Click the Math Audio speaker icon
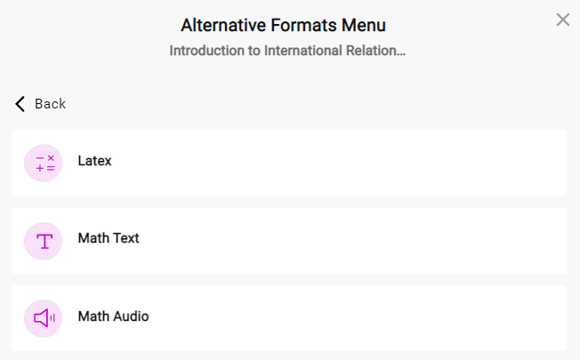Viewport: 580px width, 360px height. (x=44, y=318)
